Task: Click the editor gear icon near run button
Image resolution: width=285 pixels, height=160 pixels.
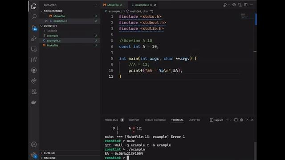Action: coord(234,5)
